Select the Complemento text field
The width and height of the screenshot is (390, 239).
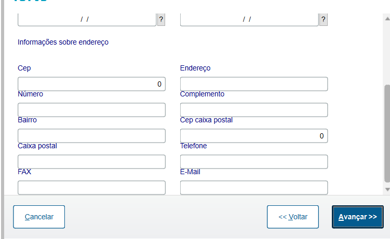coord(254,110)
